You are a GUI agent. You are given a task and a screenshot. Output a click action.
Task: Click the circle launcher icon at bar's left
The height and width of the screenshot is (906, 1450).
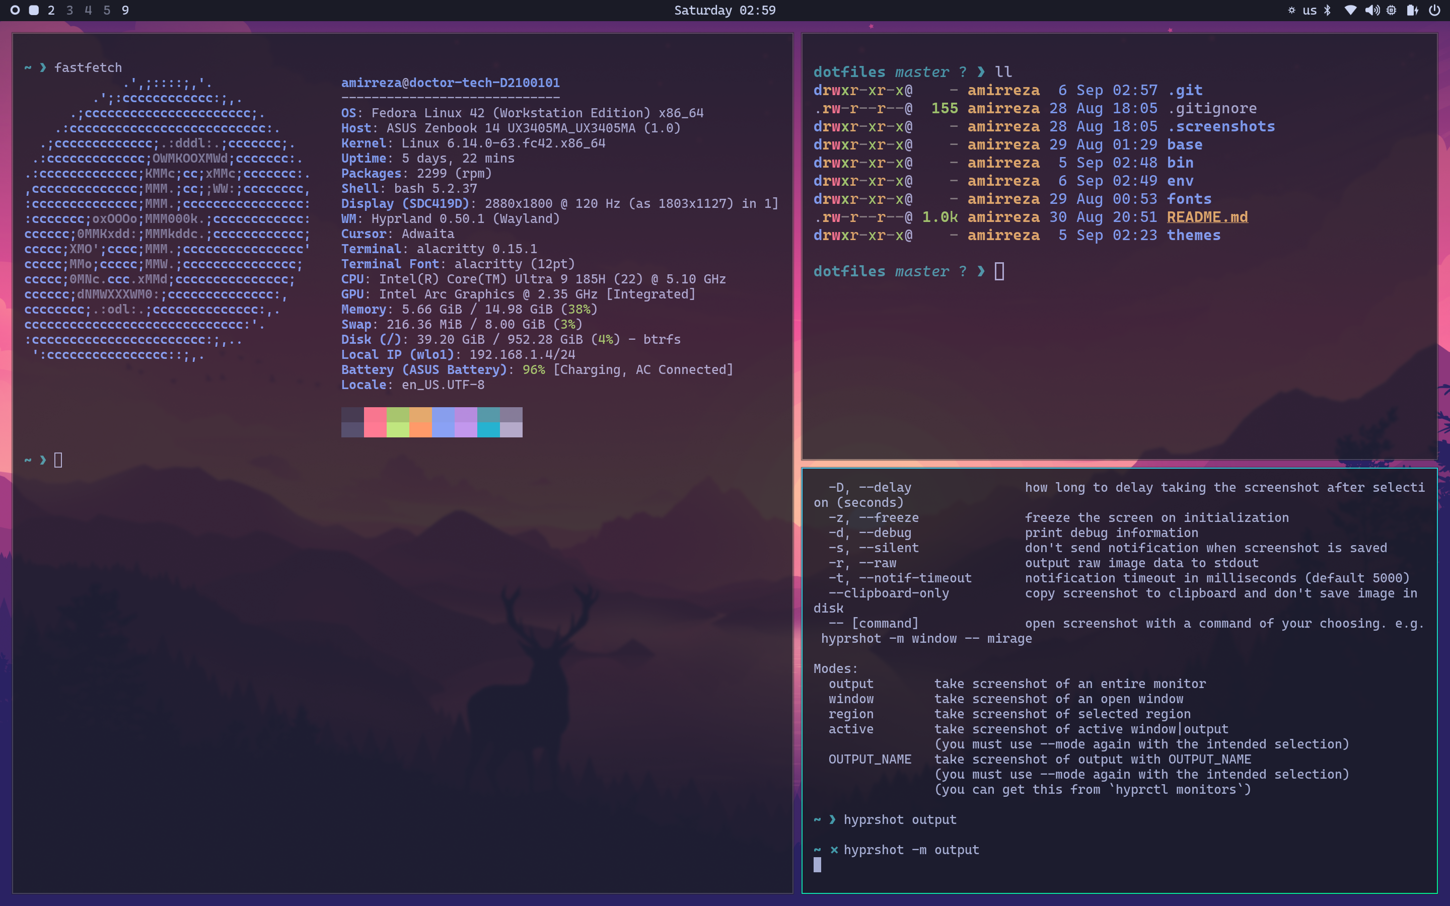point(15,10)
